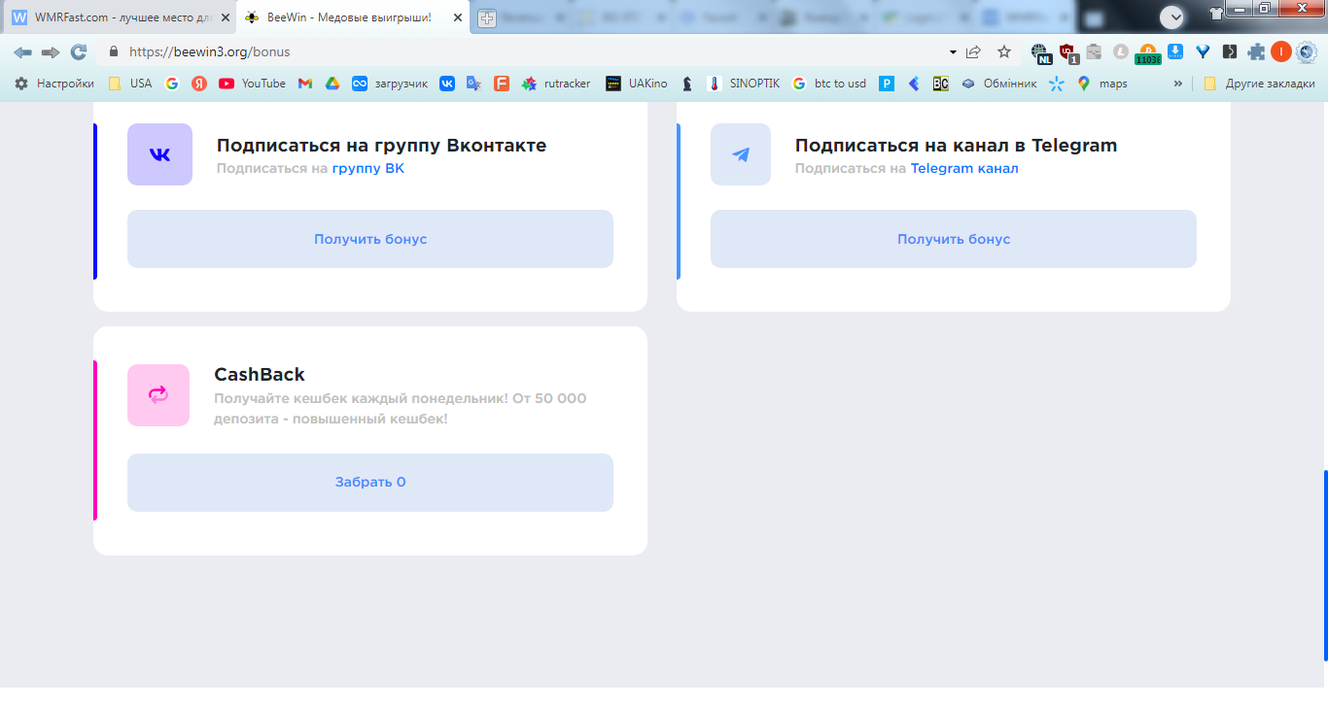Click the pink CashBack loop icon
The height and width of the screenshot is (707, 1328).
[x=158, y=395]
